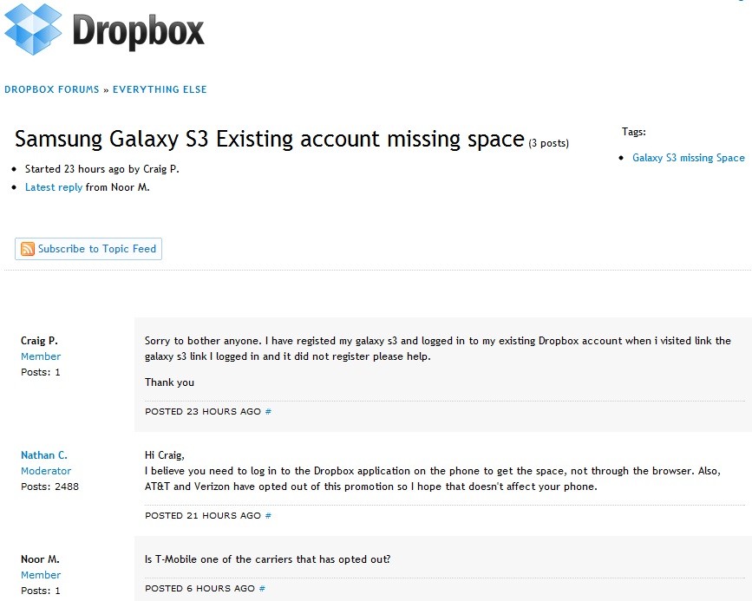Jump to the Latest reply link

(54, 187)
